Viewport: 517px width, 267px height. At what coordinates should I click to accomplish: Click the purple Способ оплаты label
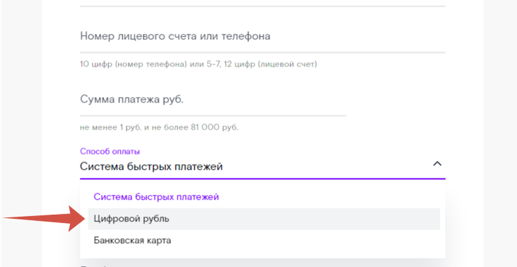110,151
